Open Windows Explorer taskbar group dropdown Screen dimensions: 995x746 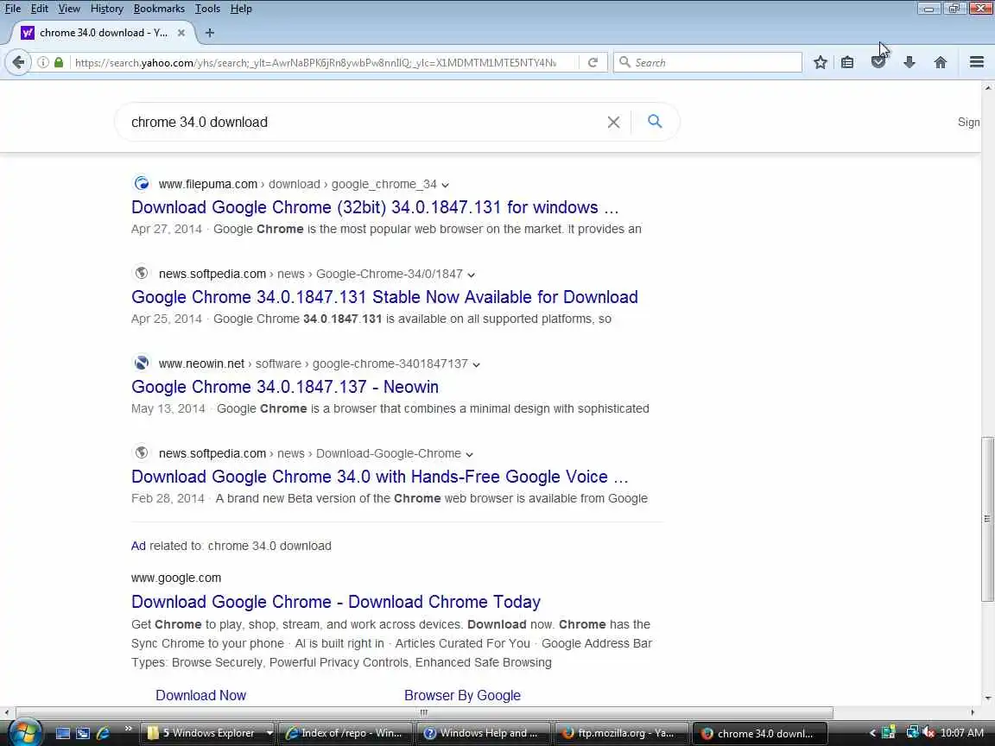click(x=269, y=733)
